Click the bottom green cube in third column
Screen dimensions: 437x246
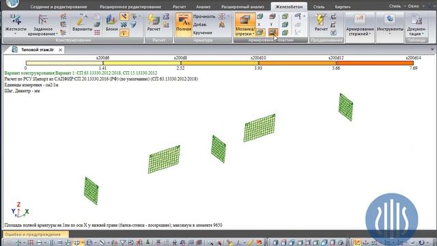click(285, 33)
